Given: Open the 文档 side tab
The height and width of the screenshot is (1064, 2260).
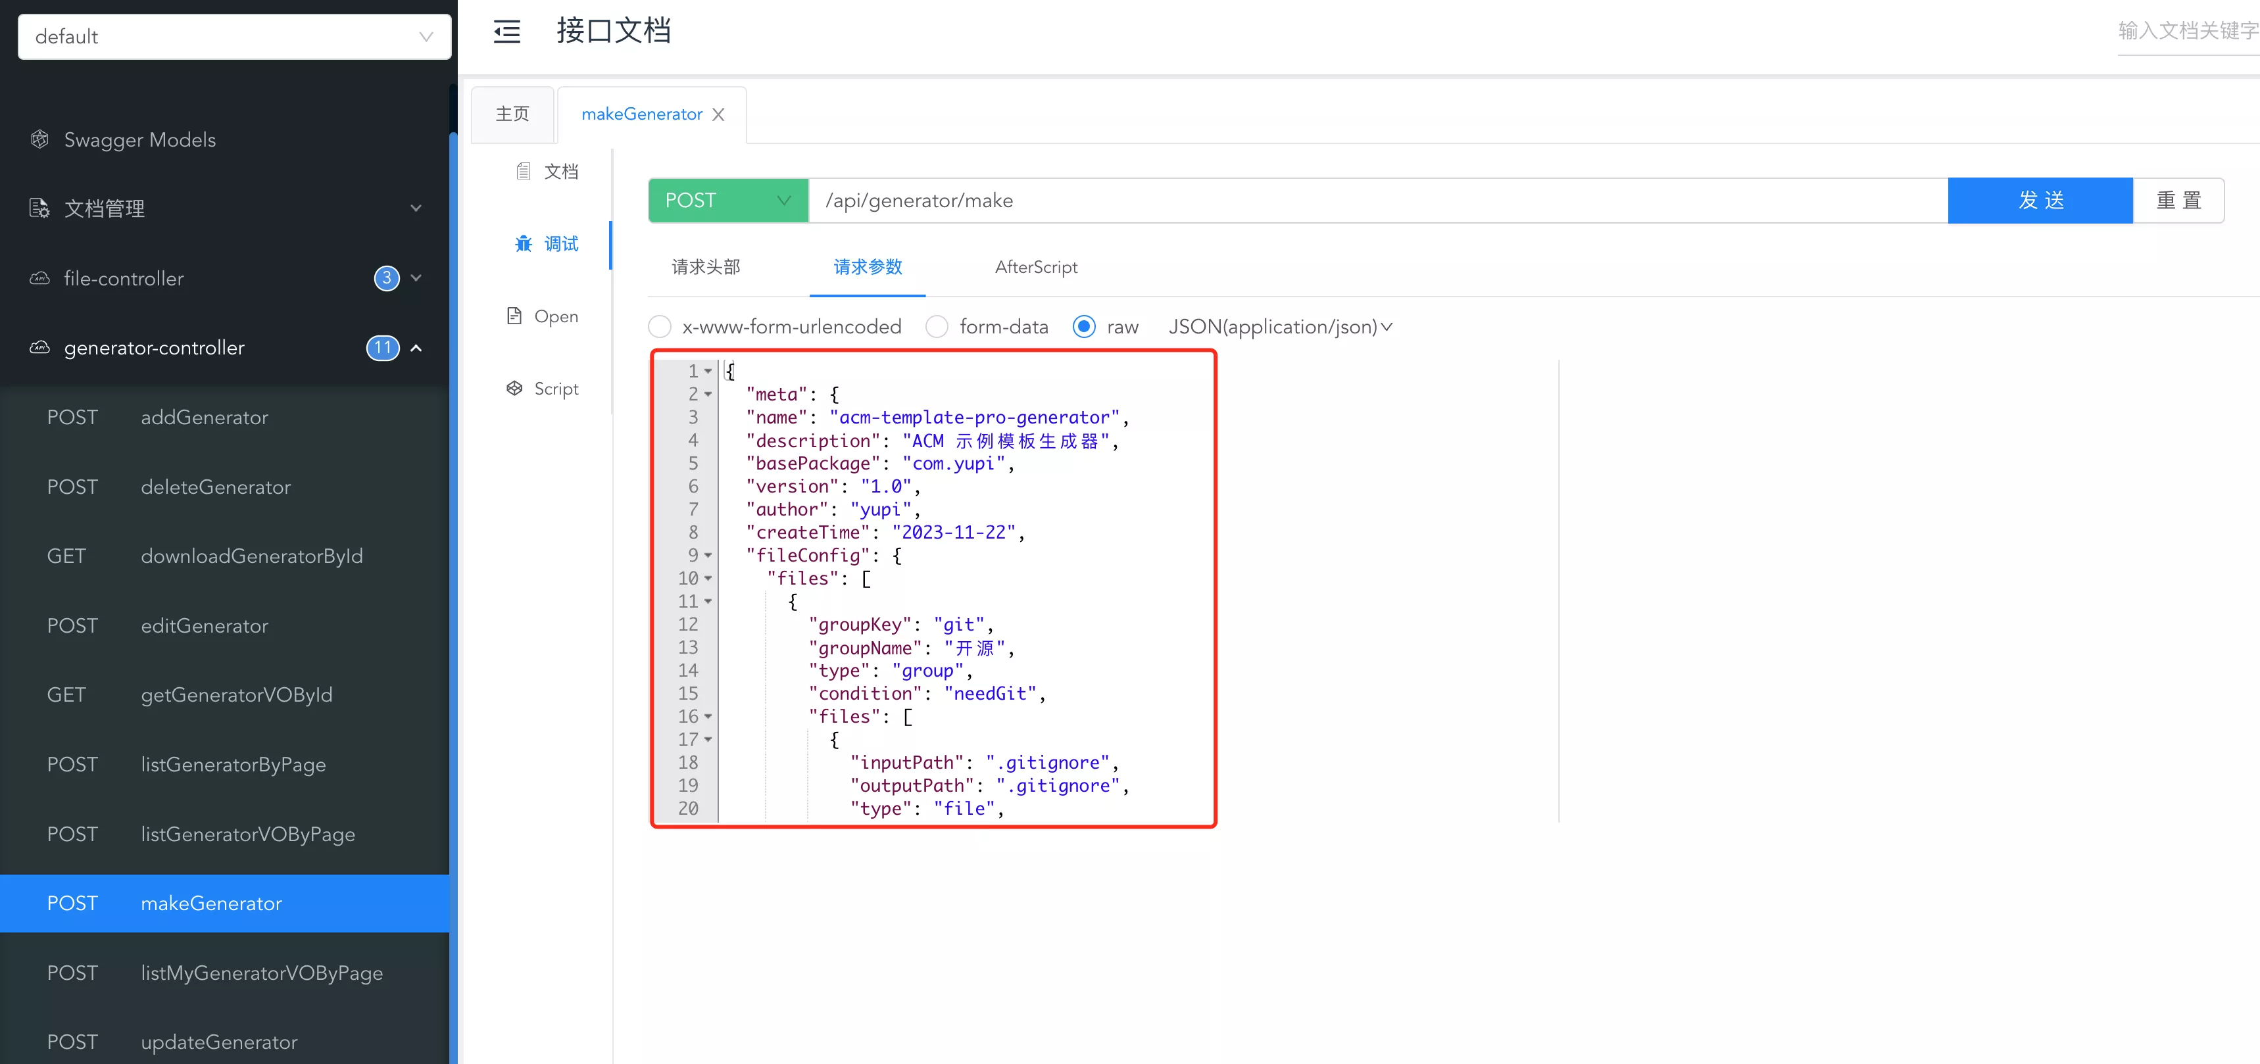Looking at the screenshot, I should (547, 171).
